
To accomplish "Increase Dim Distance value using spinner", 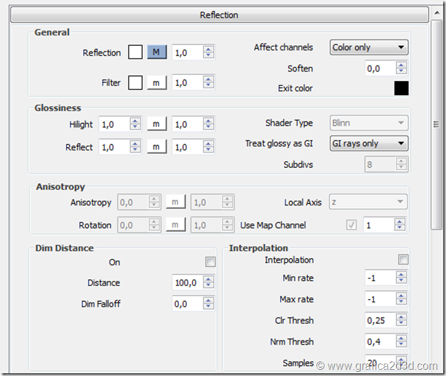I will 208,280.
